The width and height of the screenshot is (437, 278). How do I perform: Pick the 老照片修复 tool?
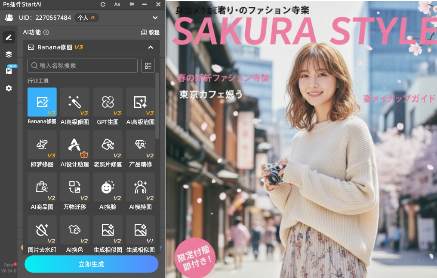pyautogui.click(x=108, y=145)
